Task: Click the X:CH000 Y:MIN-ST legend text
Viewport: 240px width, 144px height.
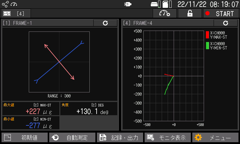Action: 219,46
